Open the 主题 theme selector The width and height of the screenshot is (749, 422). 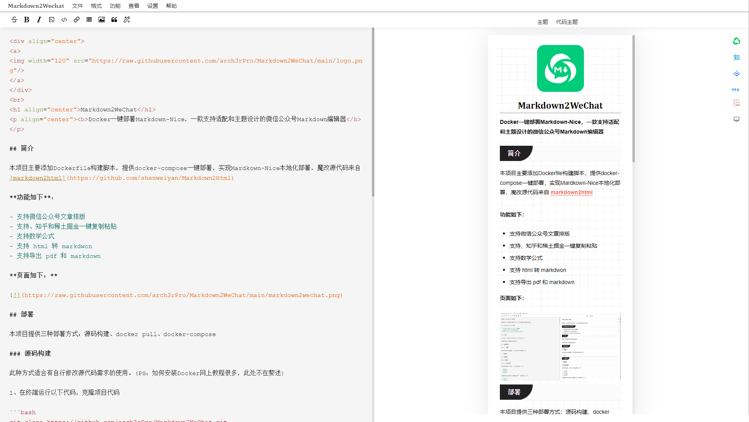542,22
